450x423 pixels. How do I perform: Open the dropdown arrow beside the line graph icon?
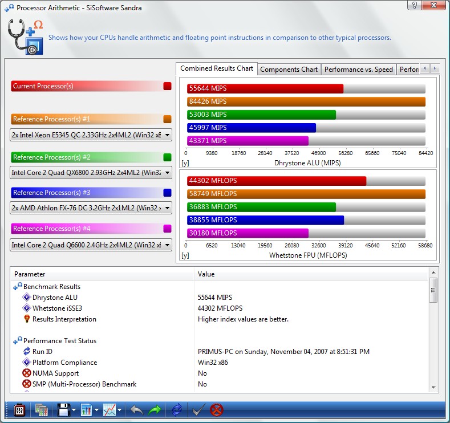click(119, 410)
